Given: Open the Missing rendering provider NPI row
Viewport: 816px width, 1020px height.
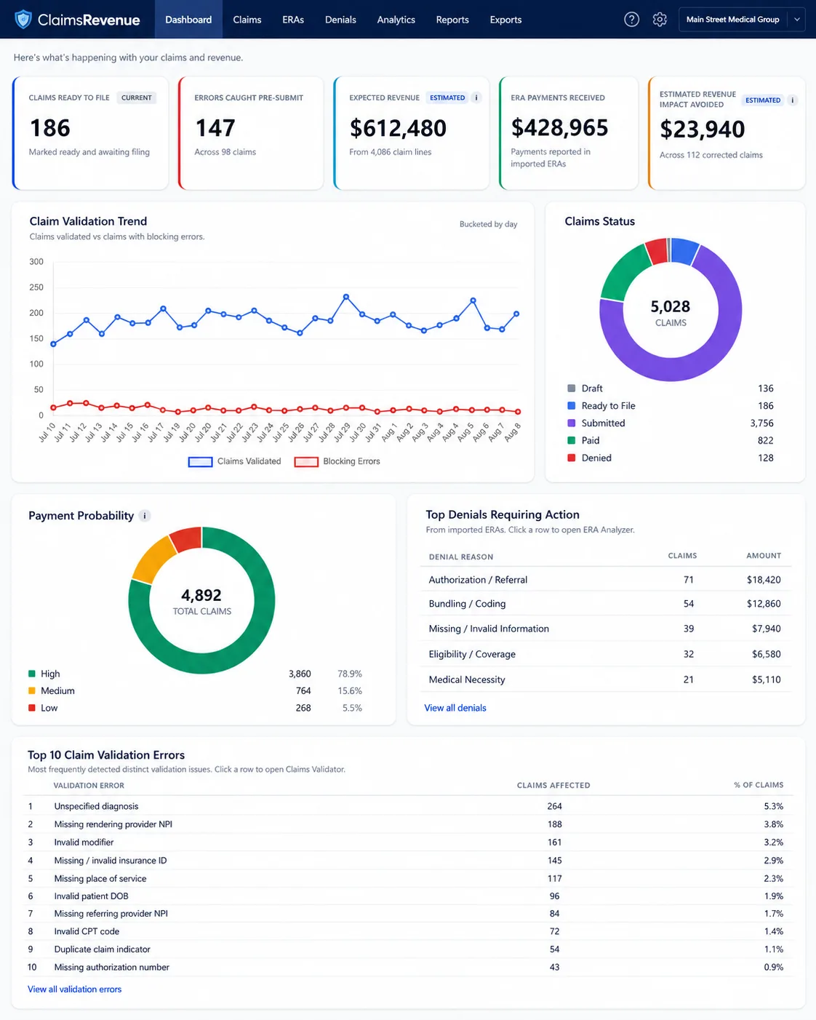Looking at the screenshot, I should 407,824.
